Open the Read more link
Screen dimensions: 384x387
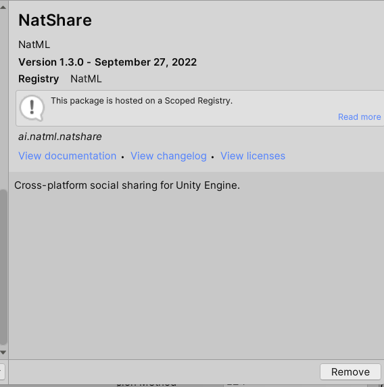click(x=359, y=117)
